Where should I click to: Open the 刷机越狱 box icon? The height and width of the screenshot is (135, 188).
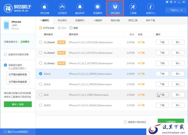[115, 8]
